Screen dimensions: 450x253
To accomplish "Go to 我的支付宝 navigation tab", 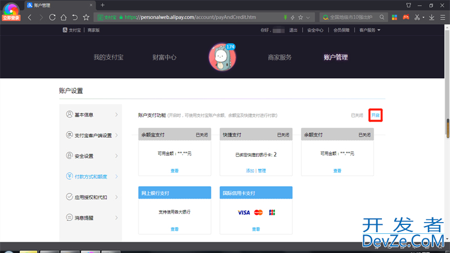I will (109, 57).
